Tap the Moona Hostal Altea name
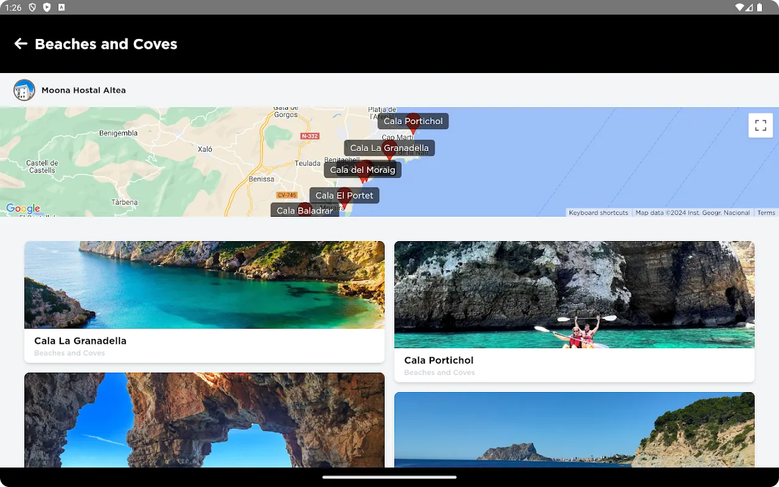 point(83,90)
